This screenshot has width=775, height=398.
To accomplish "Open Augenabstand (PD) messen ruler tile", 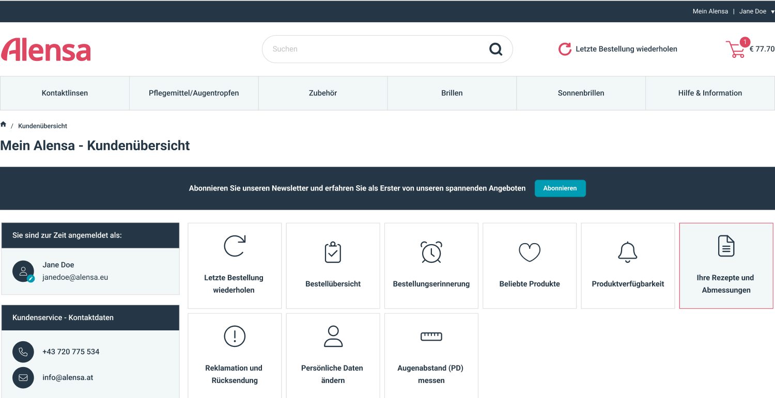I will pyautogui.click(x=431, y=356).
